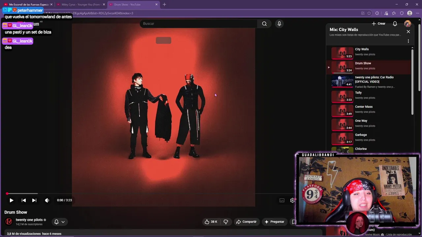The height and width of the screenshot is (237, 422).
Task: Open the twenty one pilots channel name
Action: pos(29,220)
